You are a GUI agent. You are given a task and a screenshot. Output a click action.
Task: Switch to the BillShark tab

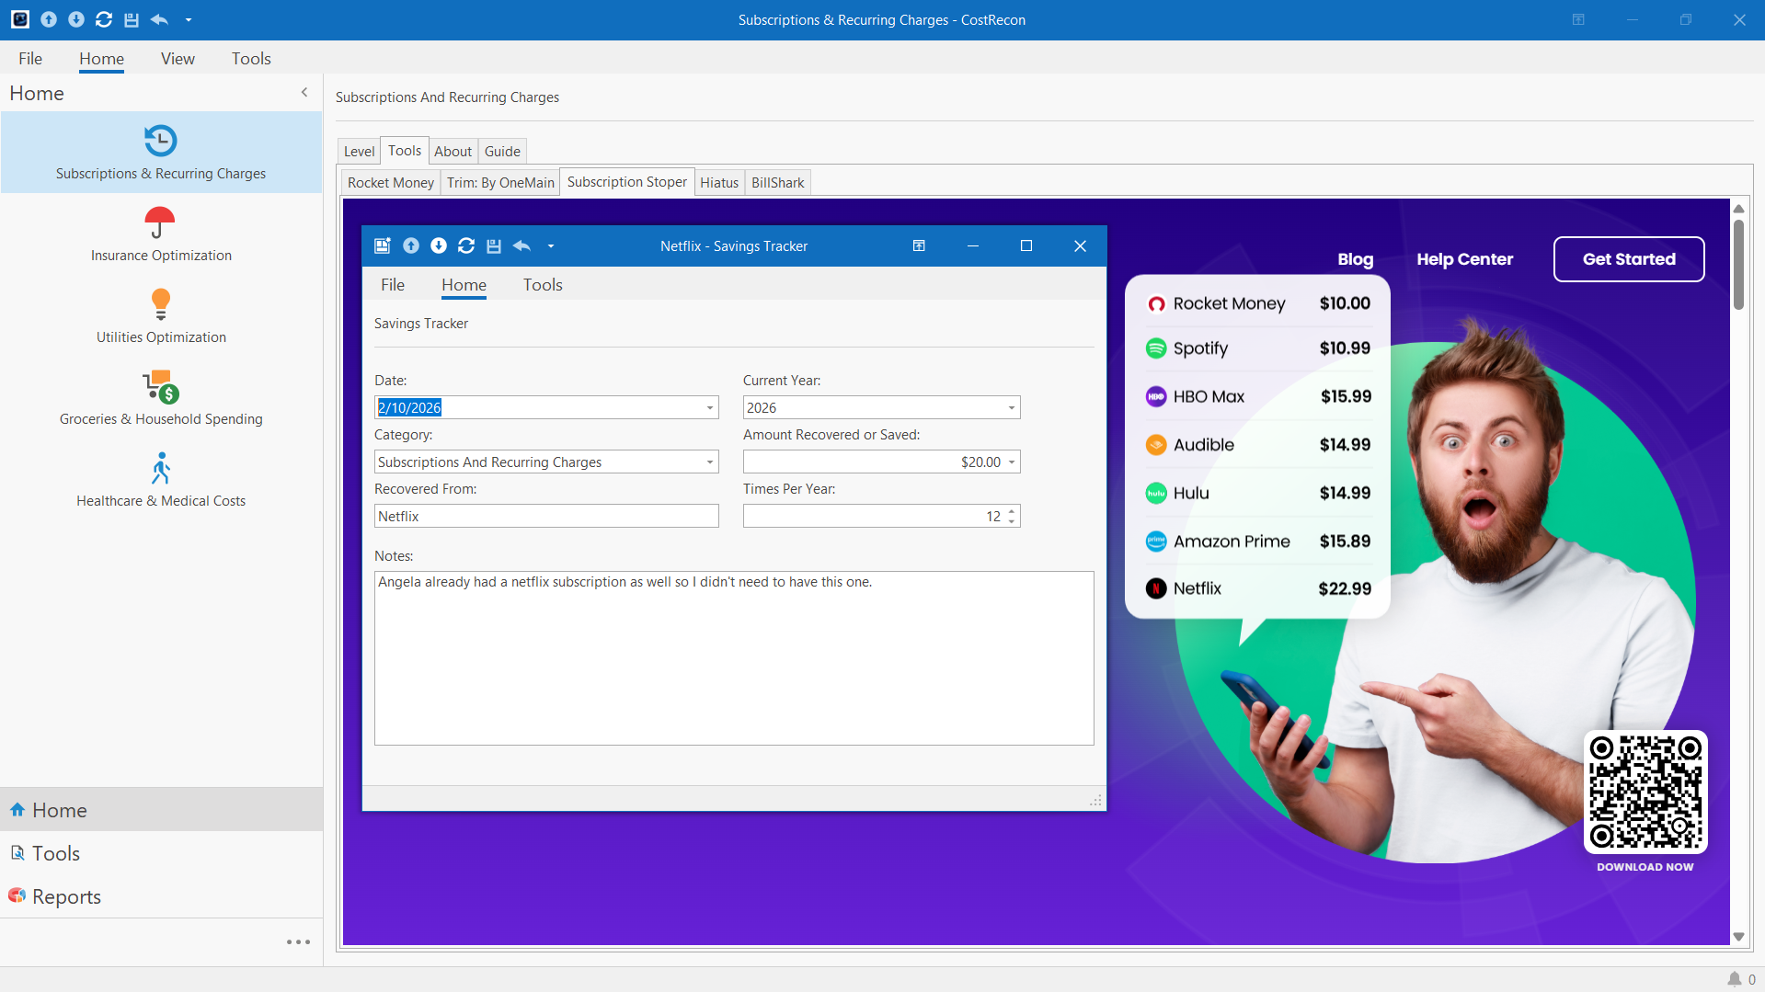pos(777,183)
